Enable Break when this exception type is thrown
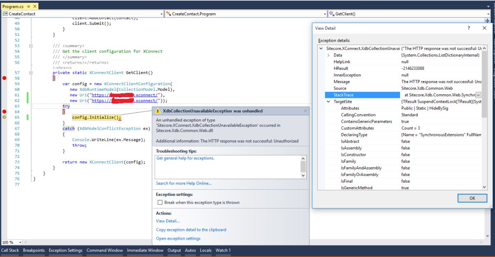This screenshot has height=257, width=495. pos(160,202)
